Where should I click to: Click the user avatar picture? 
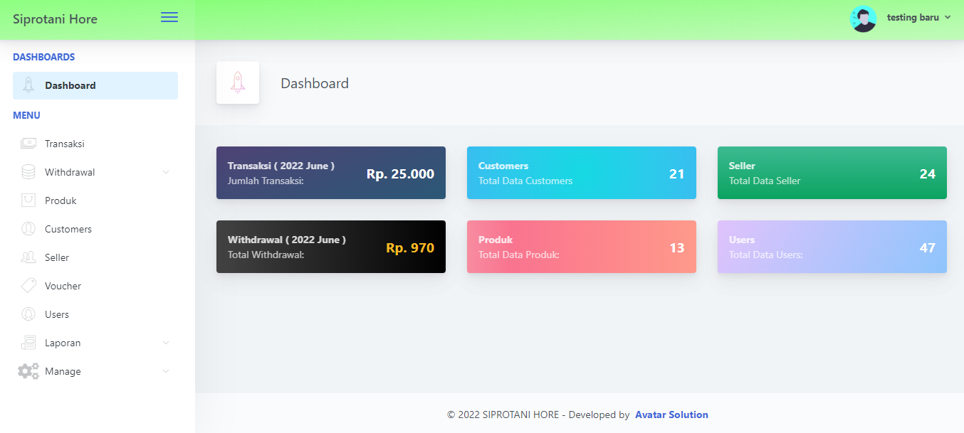[x=863, y=18]
